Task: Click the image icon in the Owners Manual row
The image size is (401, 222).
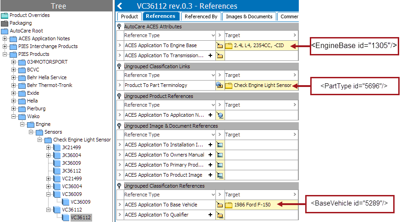Action: (220, 155)
